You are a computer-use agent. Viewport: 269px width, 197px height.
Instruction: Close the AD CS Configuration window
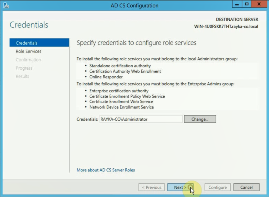point(259,4)
